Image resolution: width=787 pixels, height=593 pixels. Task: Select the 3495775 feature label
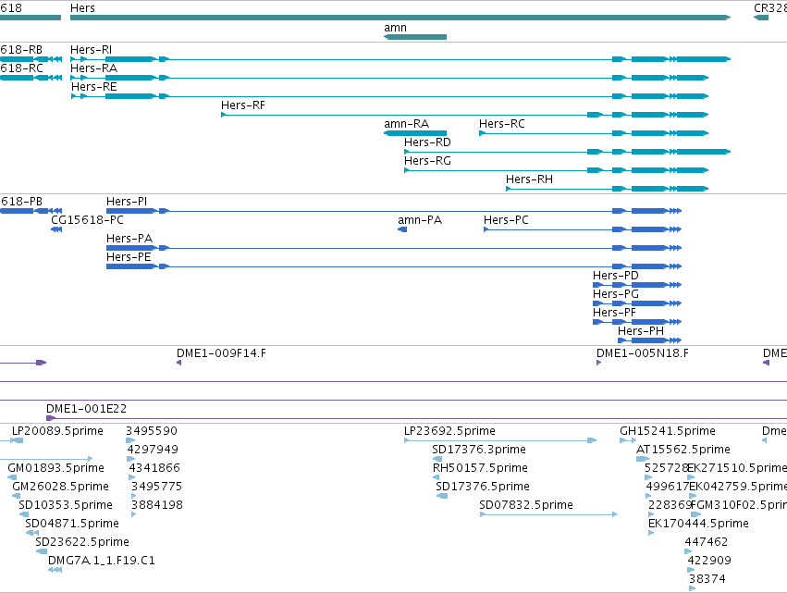[x=156, y=487]
